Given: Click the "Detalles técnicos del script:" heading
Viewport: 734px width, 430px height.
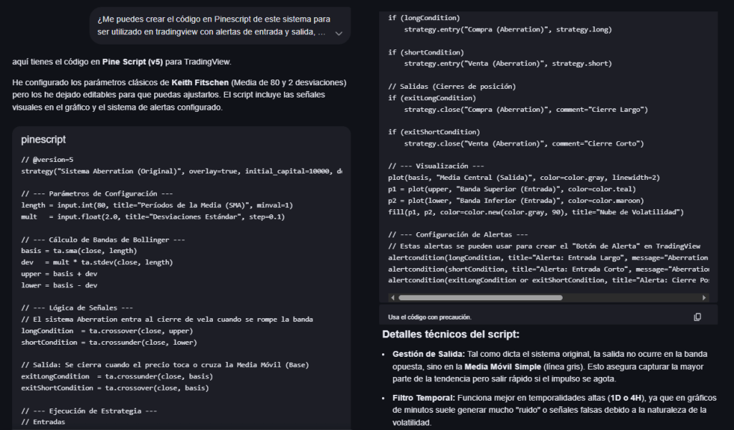Looking at the screenshot, I should click(x=451, y=335).
